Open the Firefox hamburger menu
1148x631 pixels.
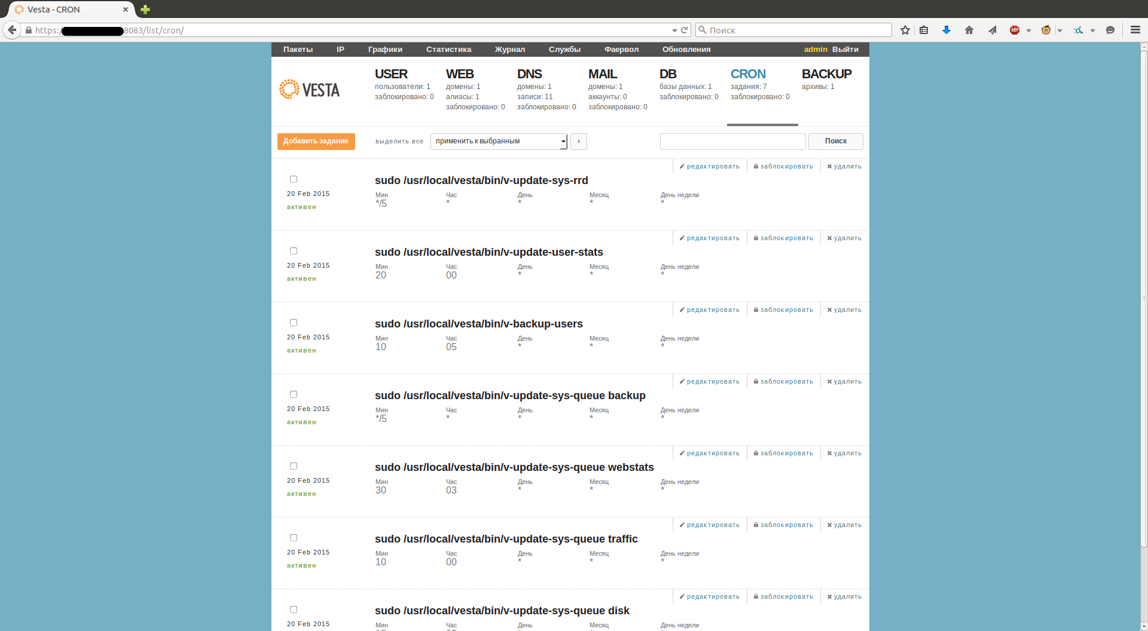1135,30
